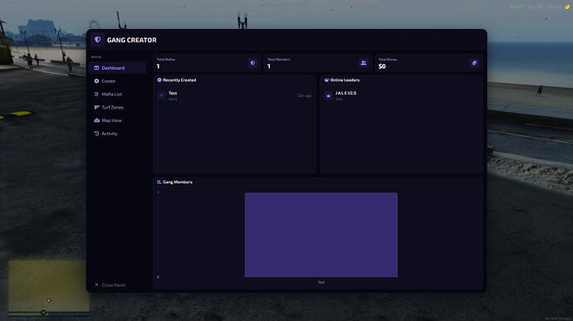The image size is (573, 321).
Task: Click the Gang Members chart header icon
Action: pyautogui.click(x=159, y=182)
